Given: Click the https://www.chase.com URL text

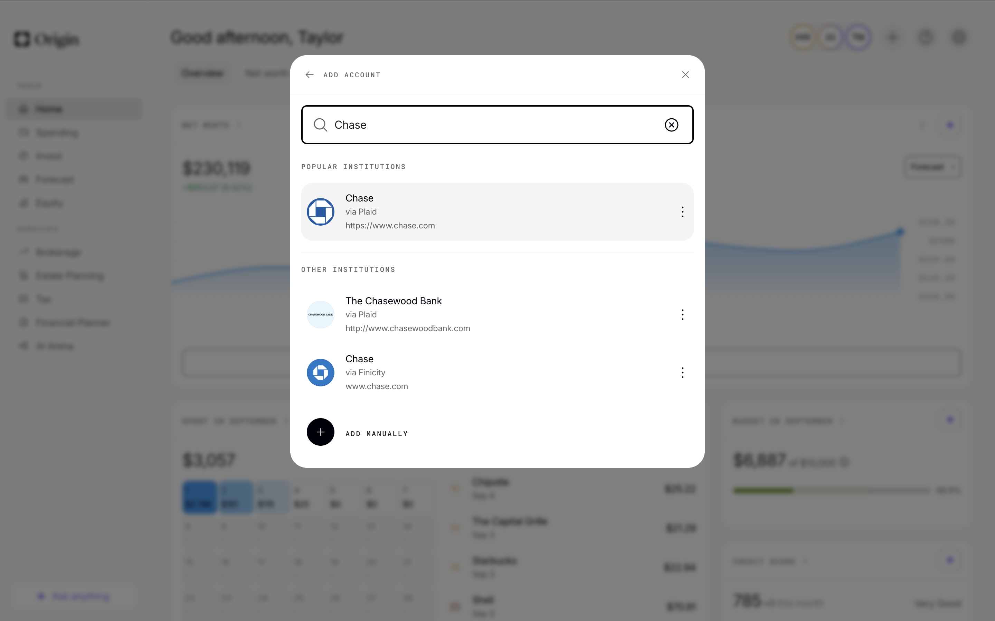Looking at the screenshot, I should coord(390,226).
